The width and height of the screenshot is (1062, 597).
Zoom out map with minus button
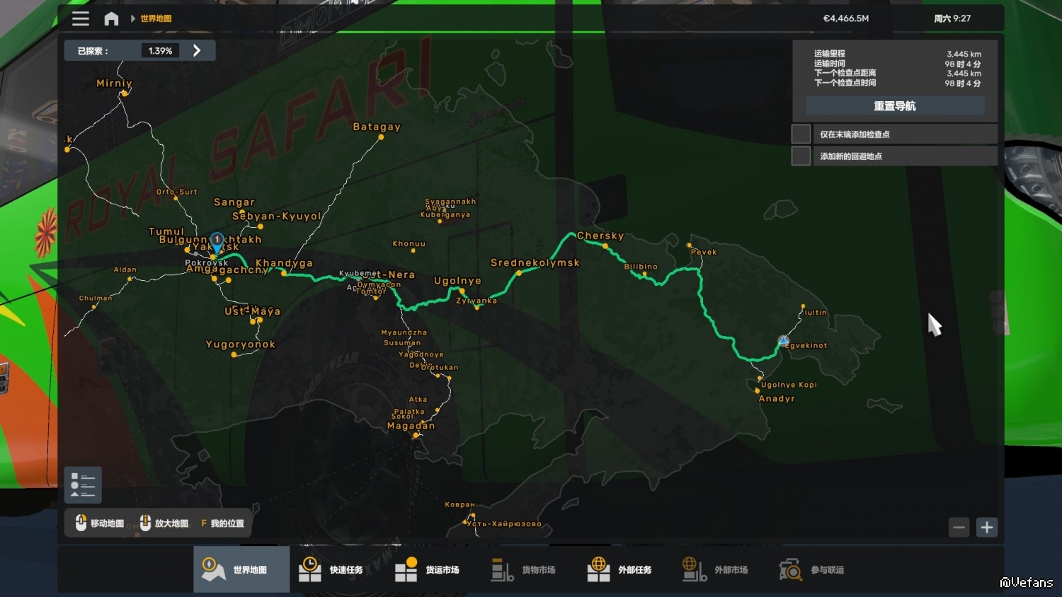pyautogui.click(x=959, y=527)
